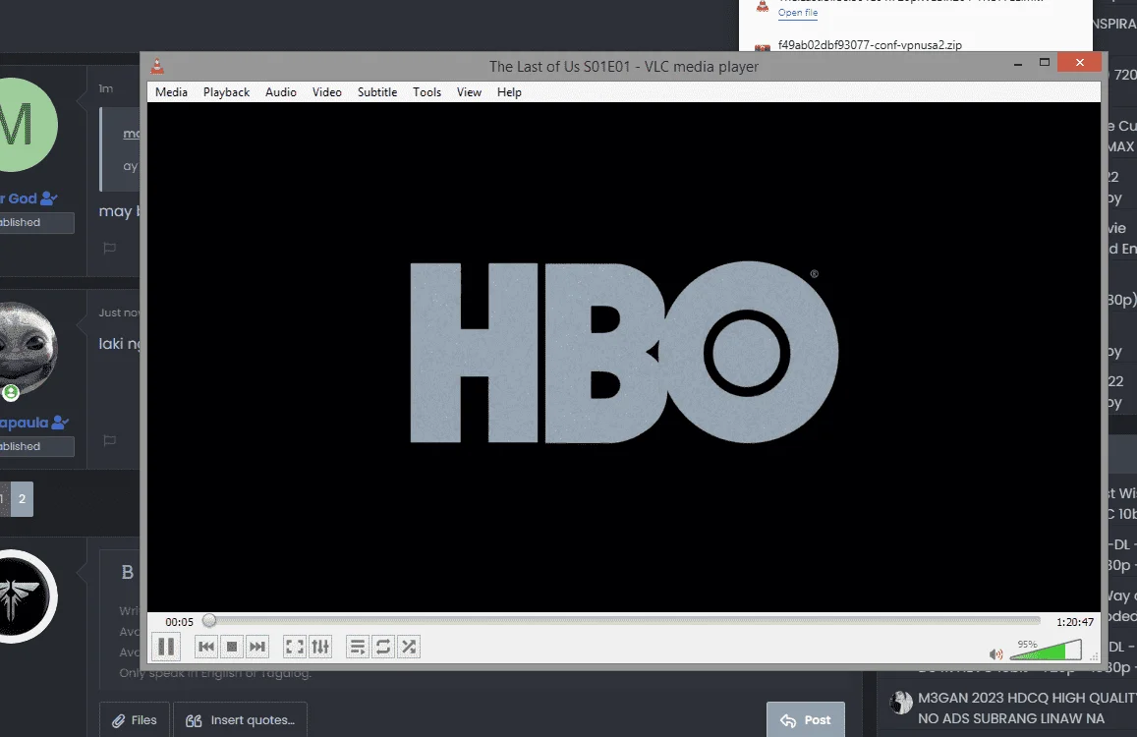
Task: Open the Playback menu
Action: click(x=226, y=92)
